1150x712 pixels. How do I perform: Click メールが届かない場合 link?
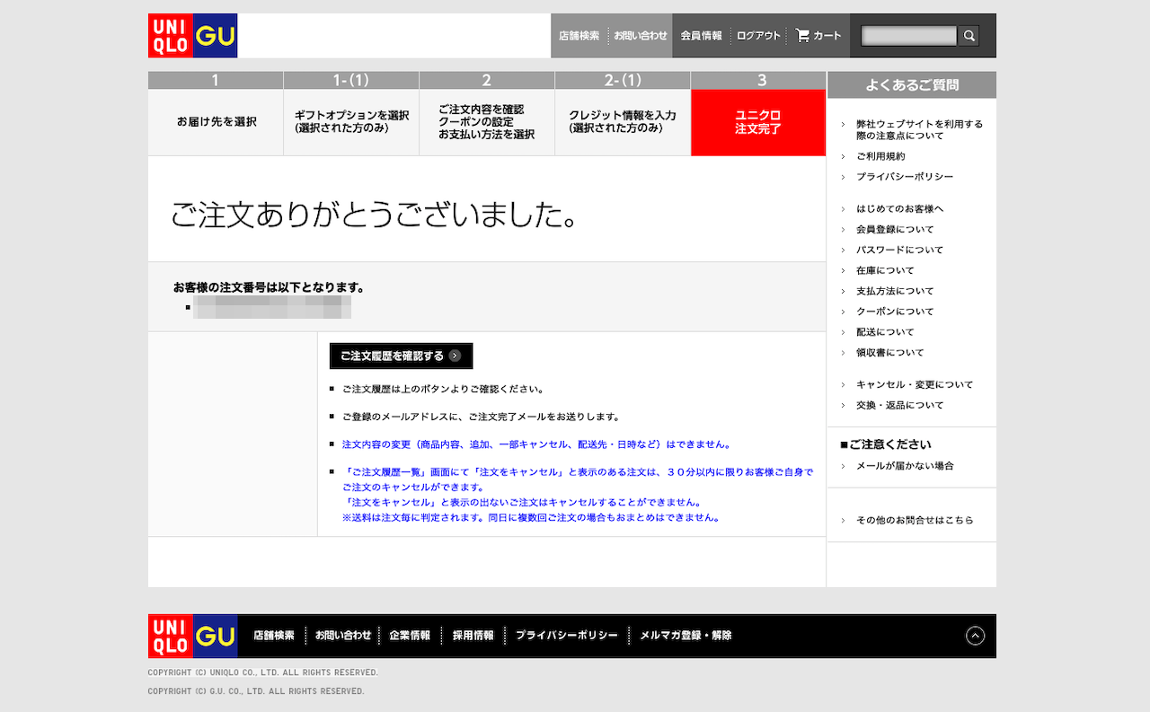[x=904, y=466]
